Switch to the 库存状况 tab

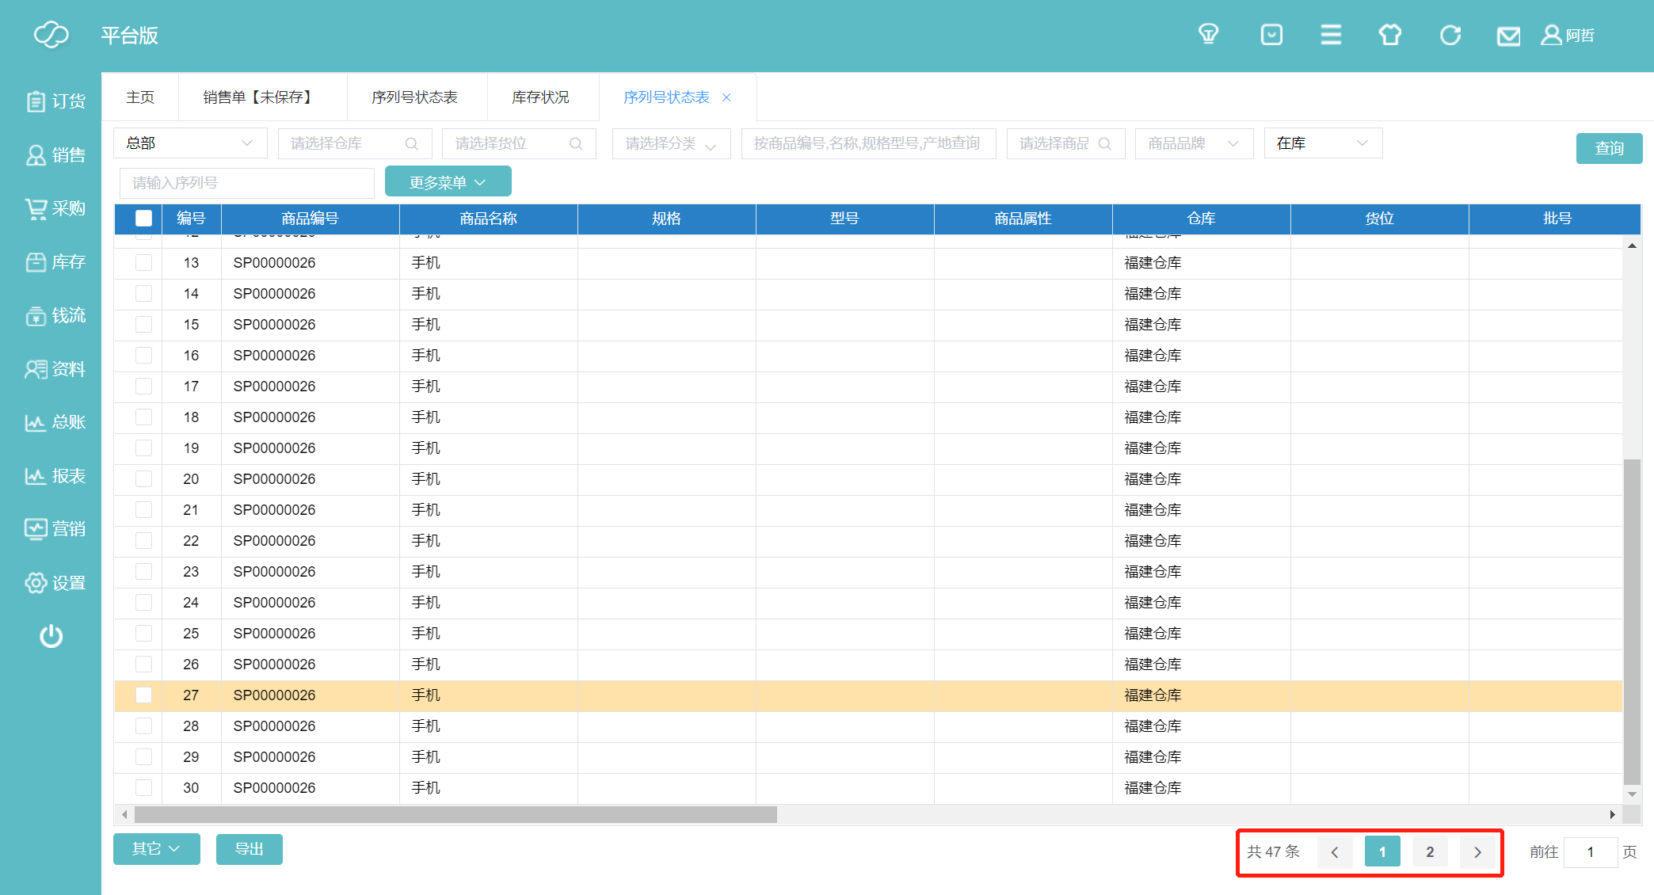tap(540, 97)
